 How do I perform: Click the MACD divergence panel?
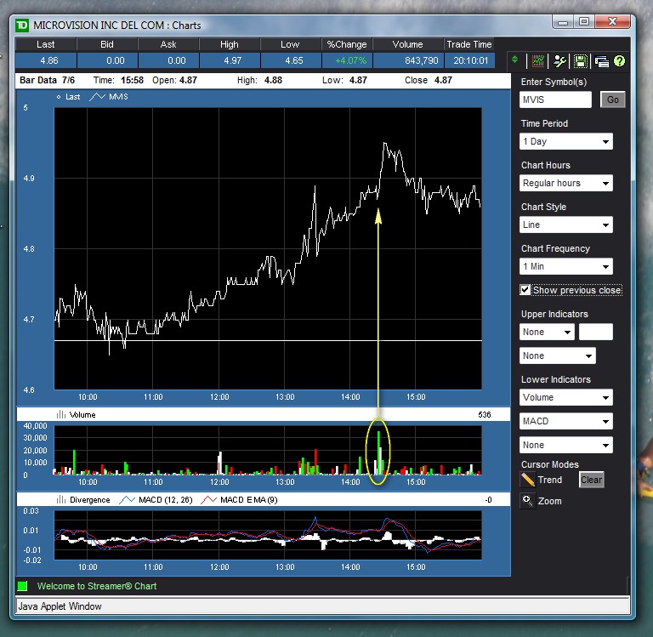pos(268,535)
